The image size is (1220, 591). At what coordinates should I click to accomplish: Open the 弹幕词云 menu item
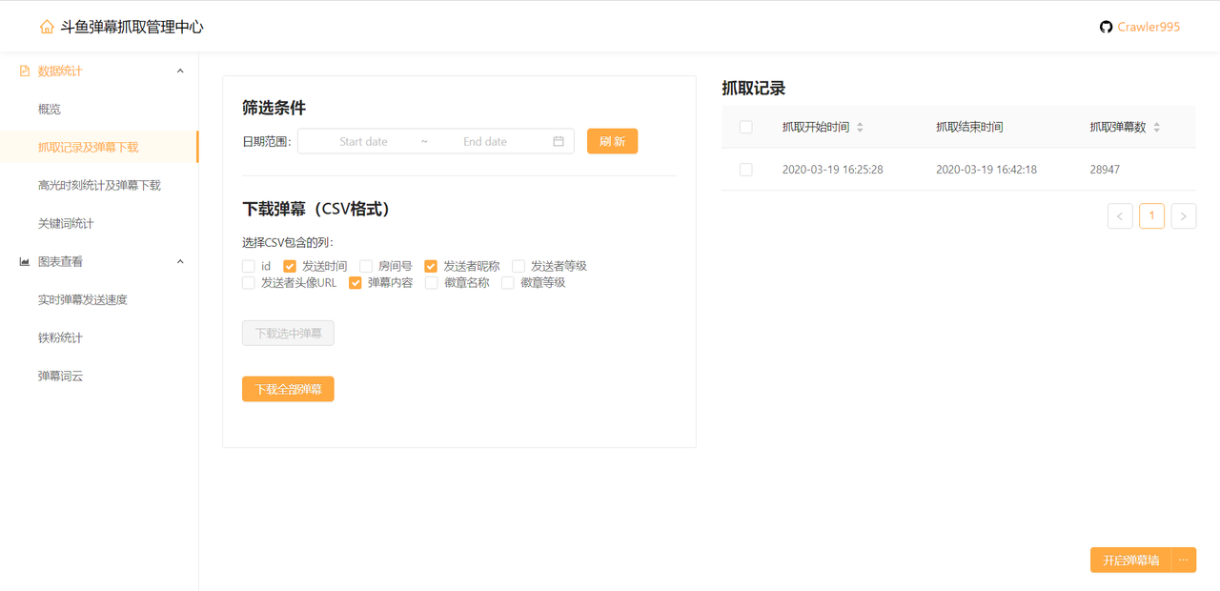tap(99, 376)
